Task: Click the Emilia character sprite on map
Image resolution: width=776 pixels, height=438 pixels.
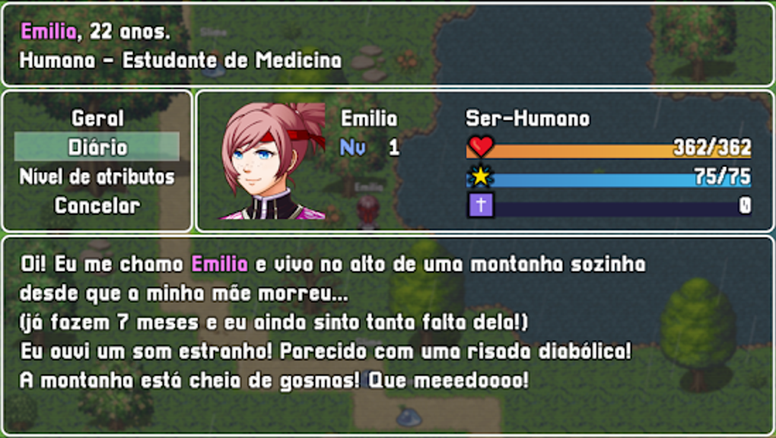Action: click(368, 211)
